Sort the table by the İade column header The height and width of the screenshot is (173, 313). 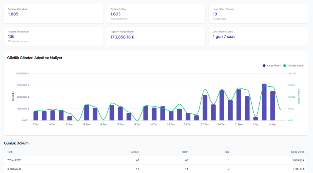click(227, 152)
